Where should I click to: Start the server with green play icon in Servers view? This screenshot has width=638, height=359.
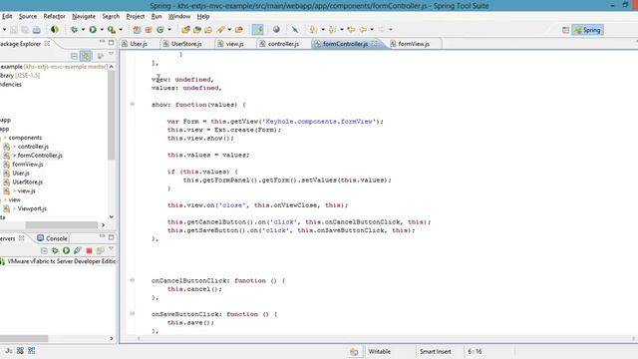tap(66, 250)
